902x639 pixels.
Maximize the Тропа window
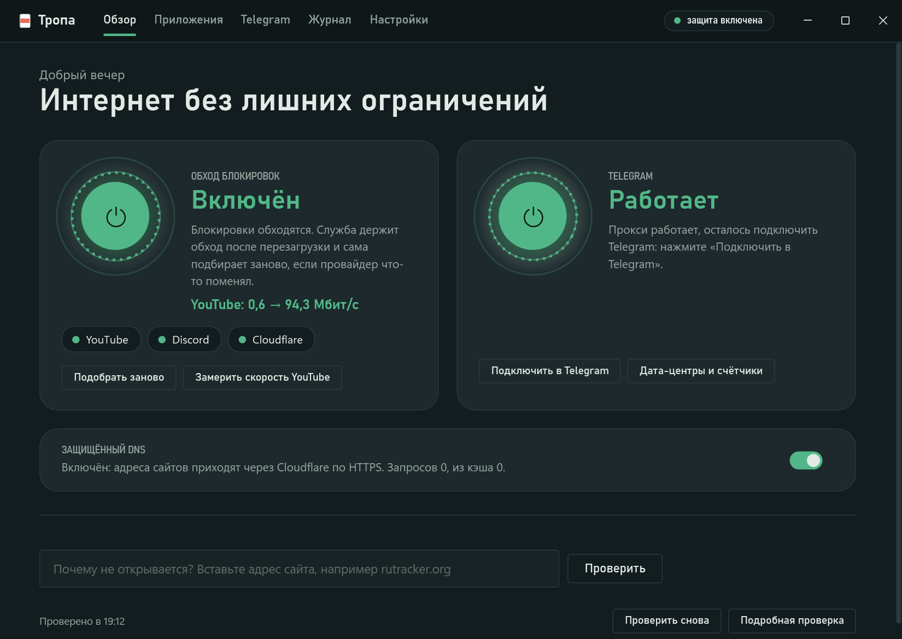point(845,21)
